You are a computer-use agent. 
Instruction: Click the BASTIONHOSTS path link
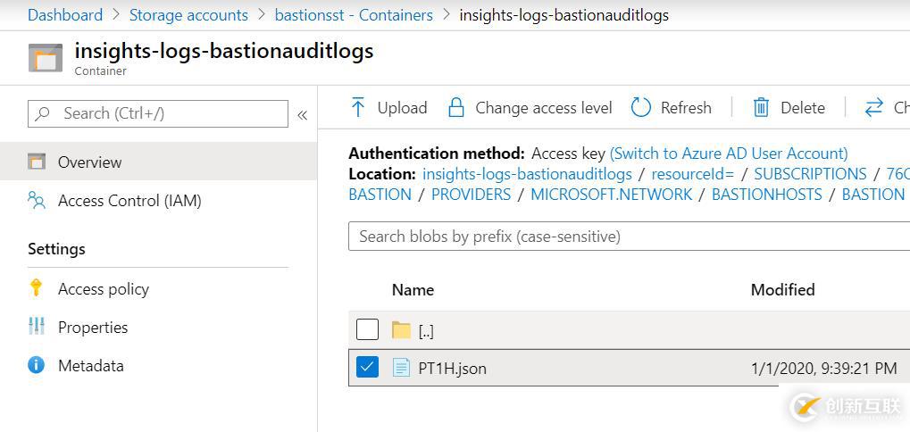[x=767, y=195]
